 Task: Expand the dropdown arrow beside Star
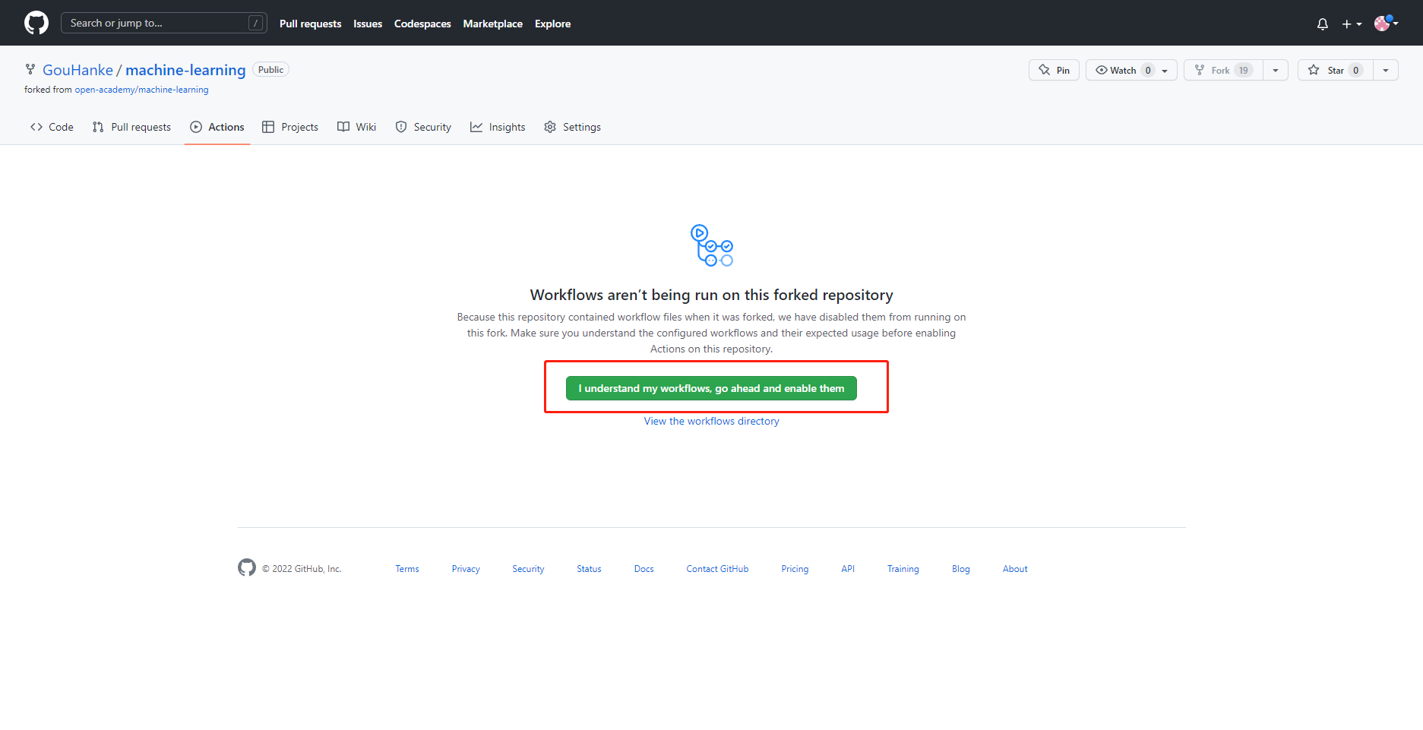pos(1386,70)
